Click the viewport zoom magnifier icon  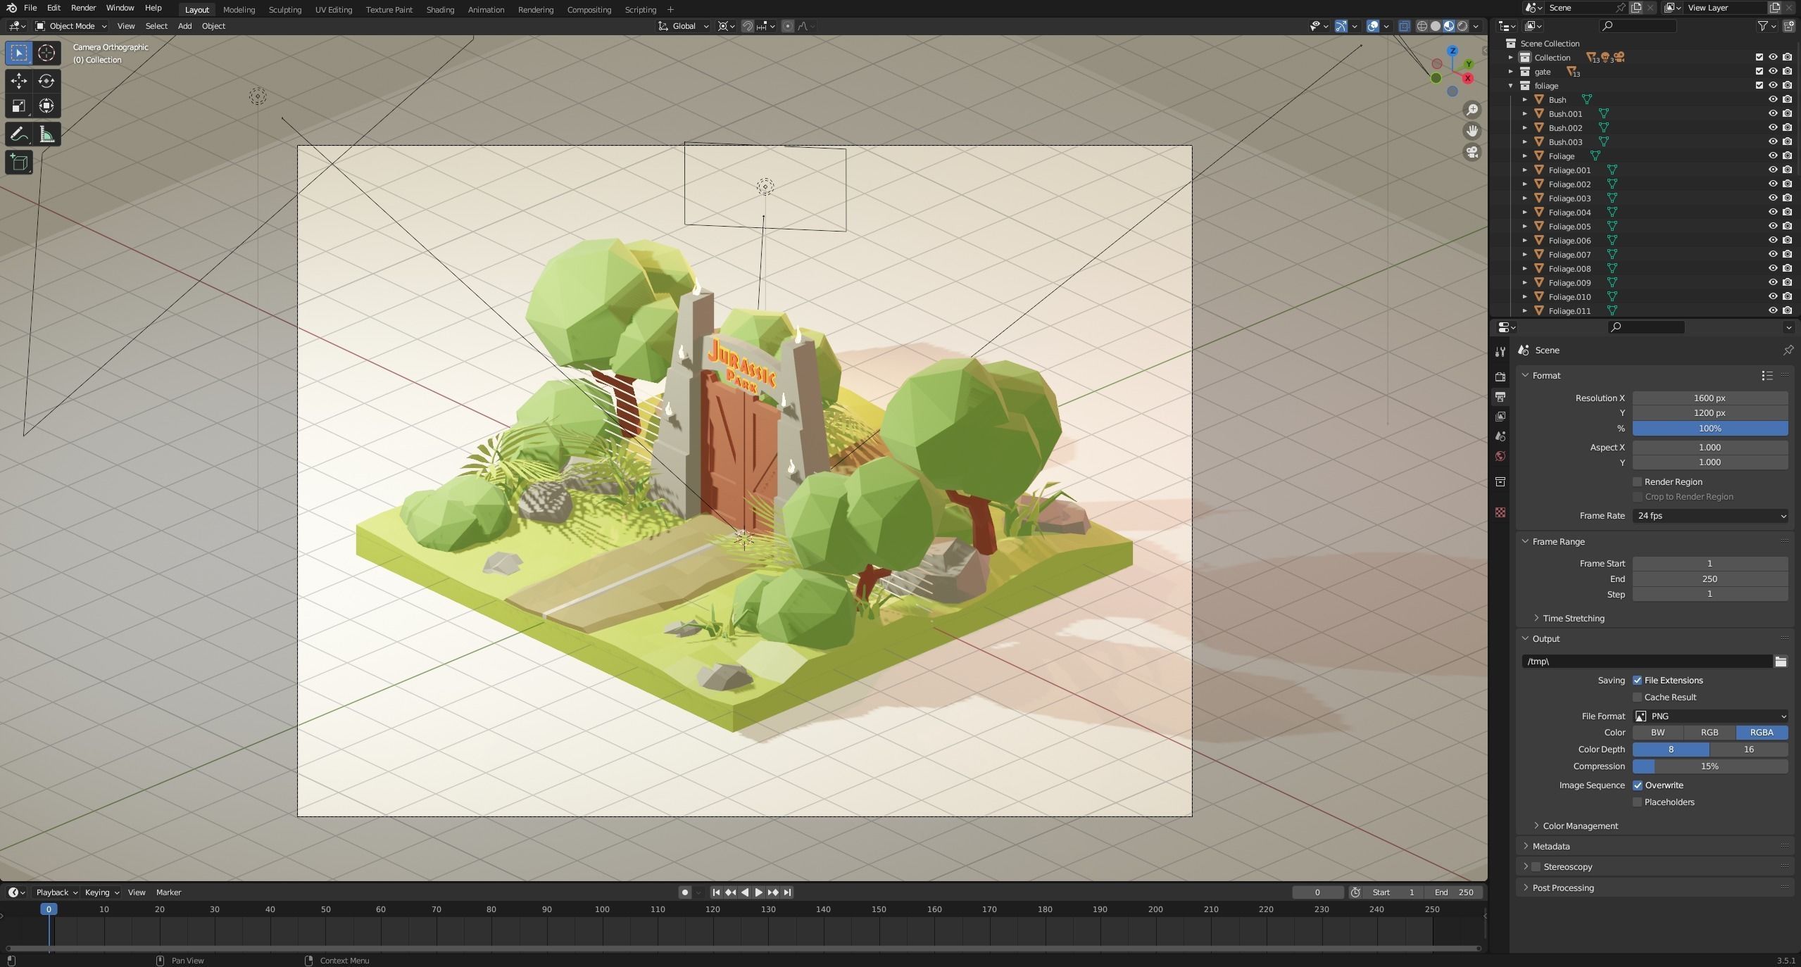tap(1471, 110)
